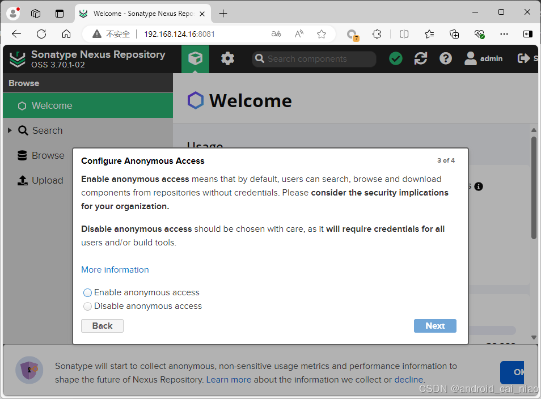Screen dimensions: 541x399
Task: Close the Welcome browser tab
Action: coord(202,14)
